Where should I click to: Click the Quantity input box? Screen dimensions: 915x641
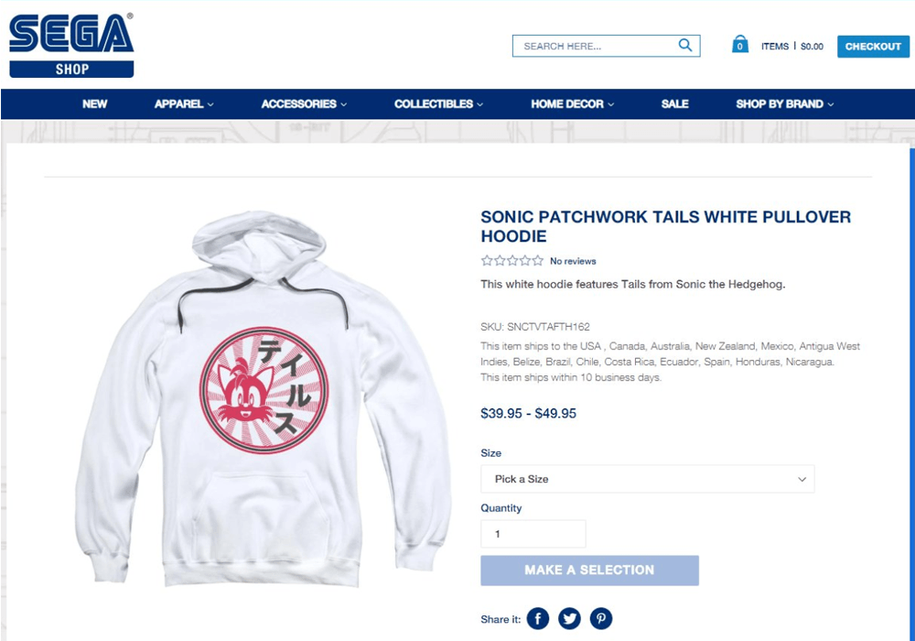coord(533,534)
